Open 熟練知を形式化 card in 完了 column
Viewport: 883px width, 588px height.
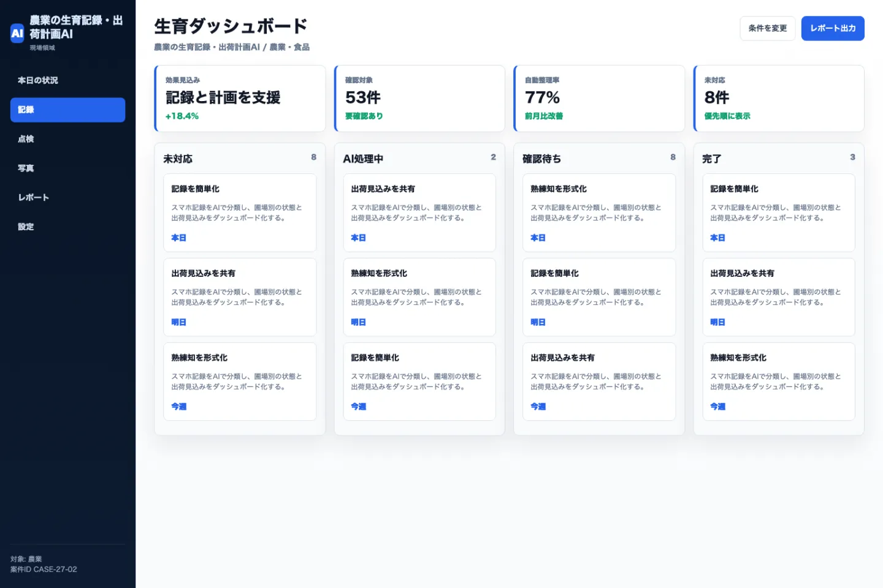[x=779, y=382]
